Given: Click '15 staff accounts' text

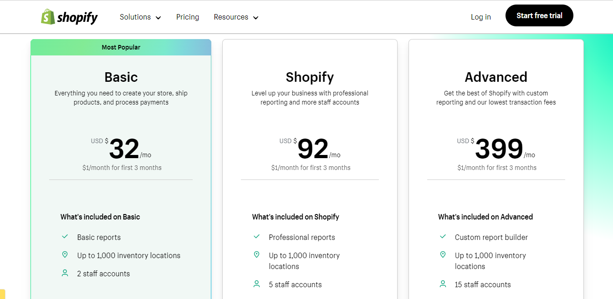Looking at the screenshot, I should (x=483, y=284).
